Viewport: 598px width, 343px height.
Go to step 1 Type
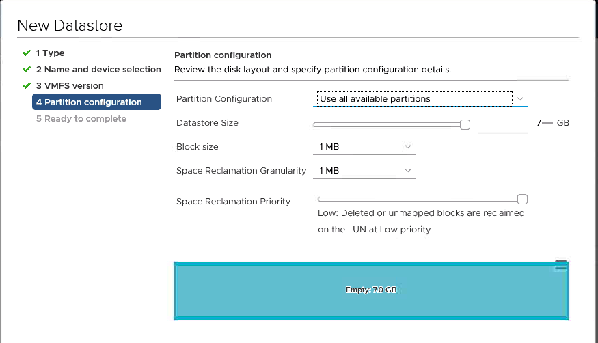point(50,53)
